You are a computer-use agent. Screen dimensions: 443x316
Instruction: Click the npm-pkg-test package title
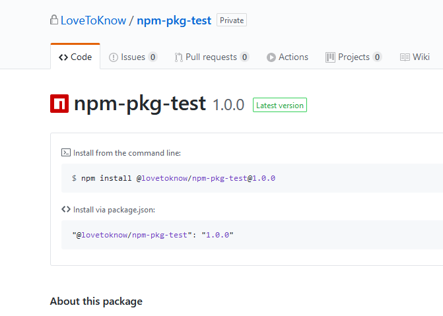[140, 104]
